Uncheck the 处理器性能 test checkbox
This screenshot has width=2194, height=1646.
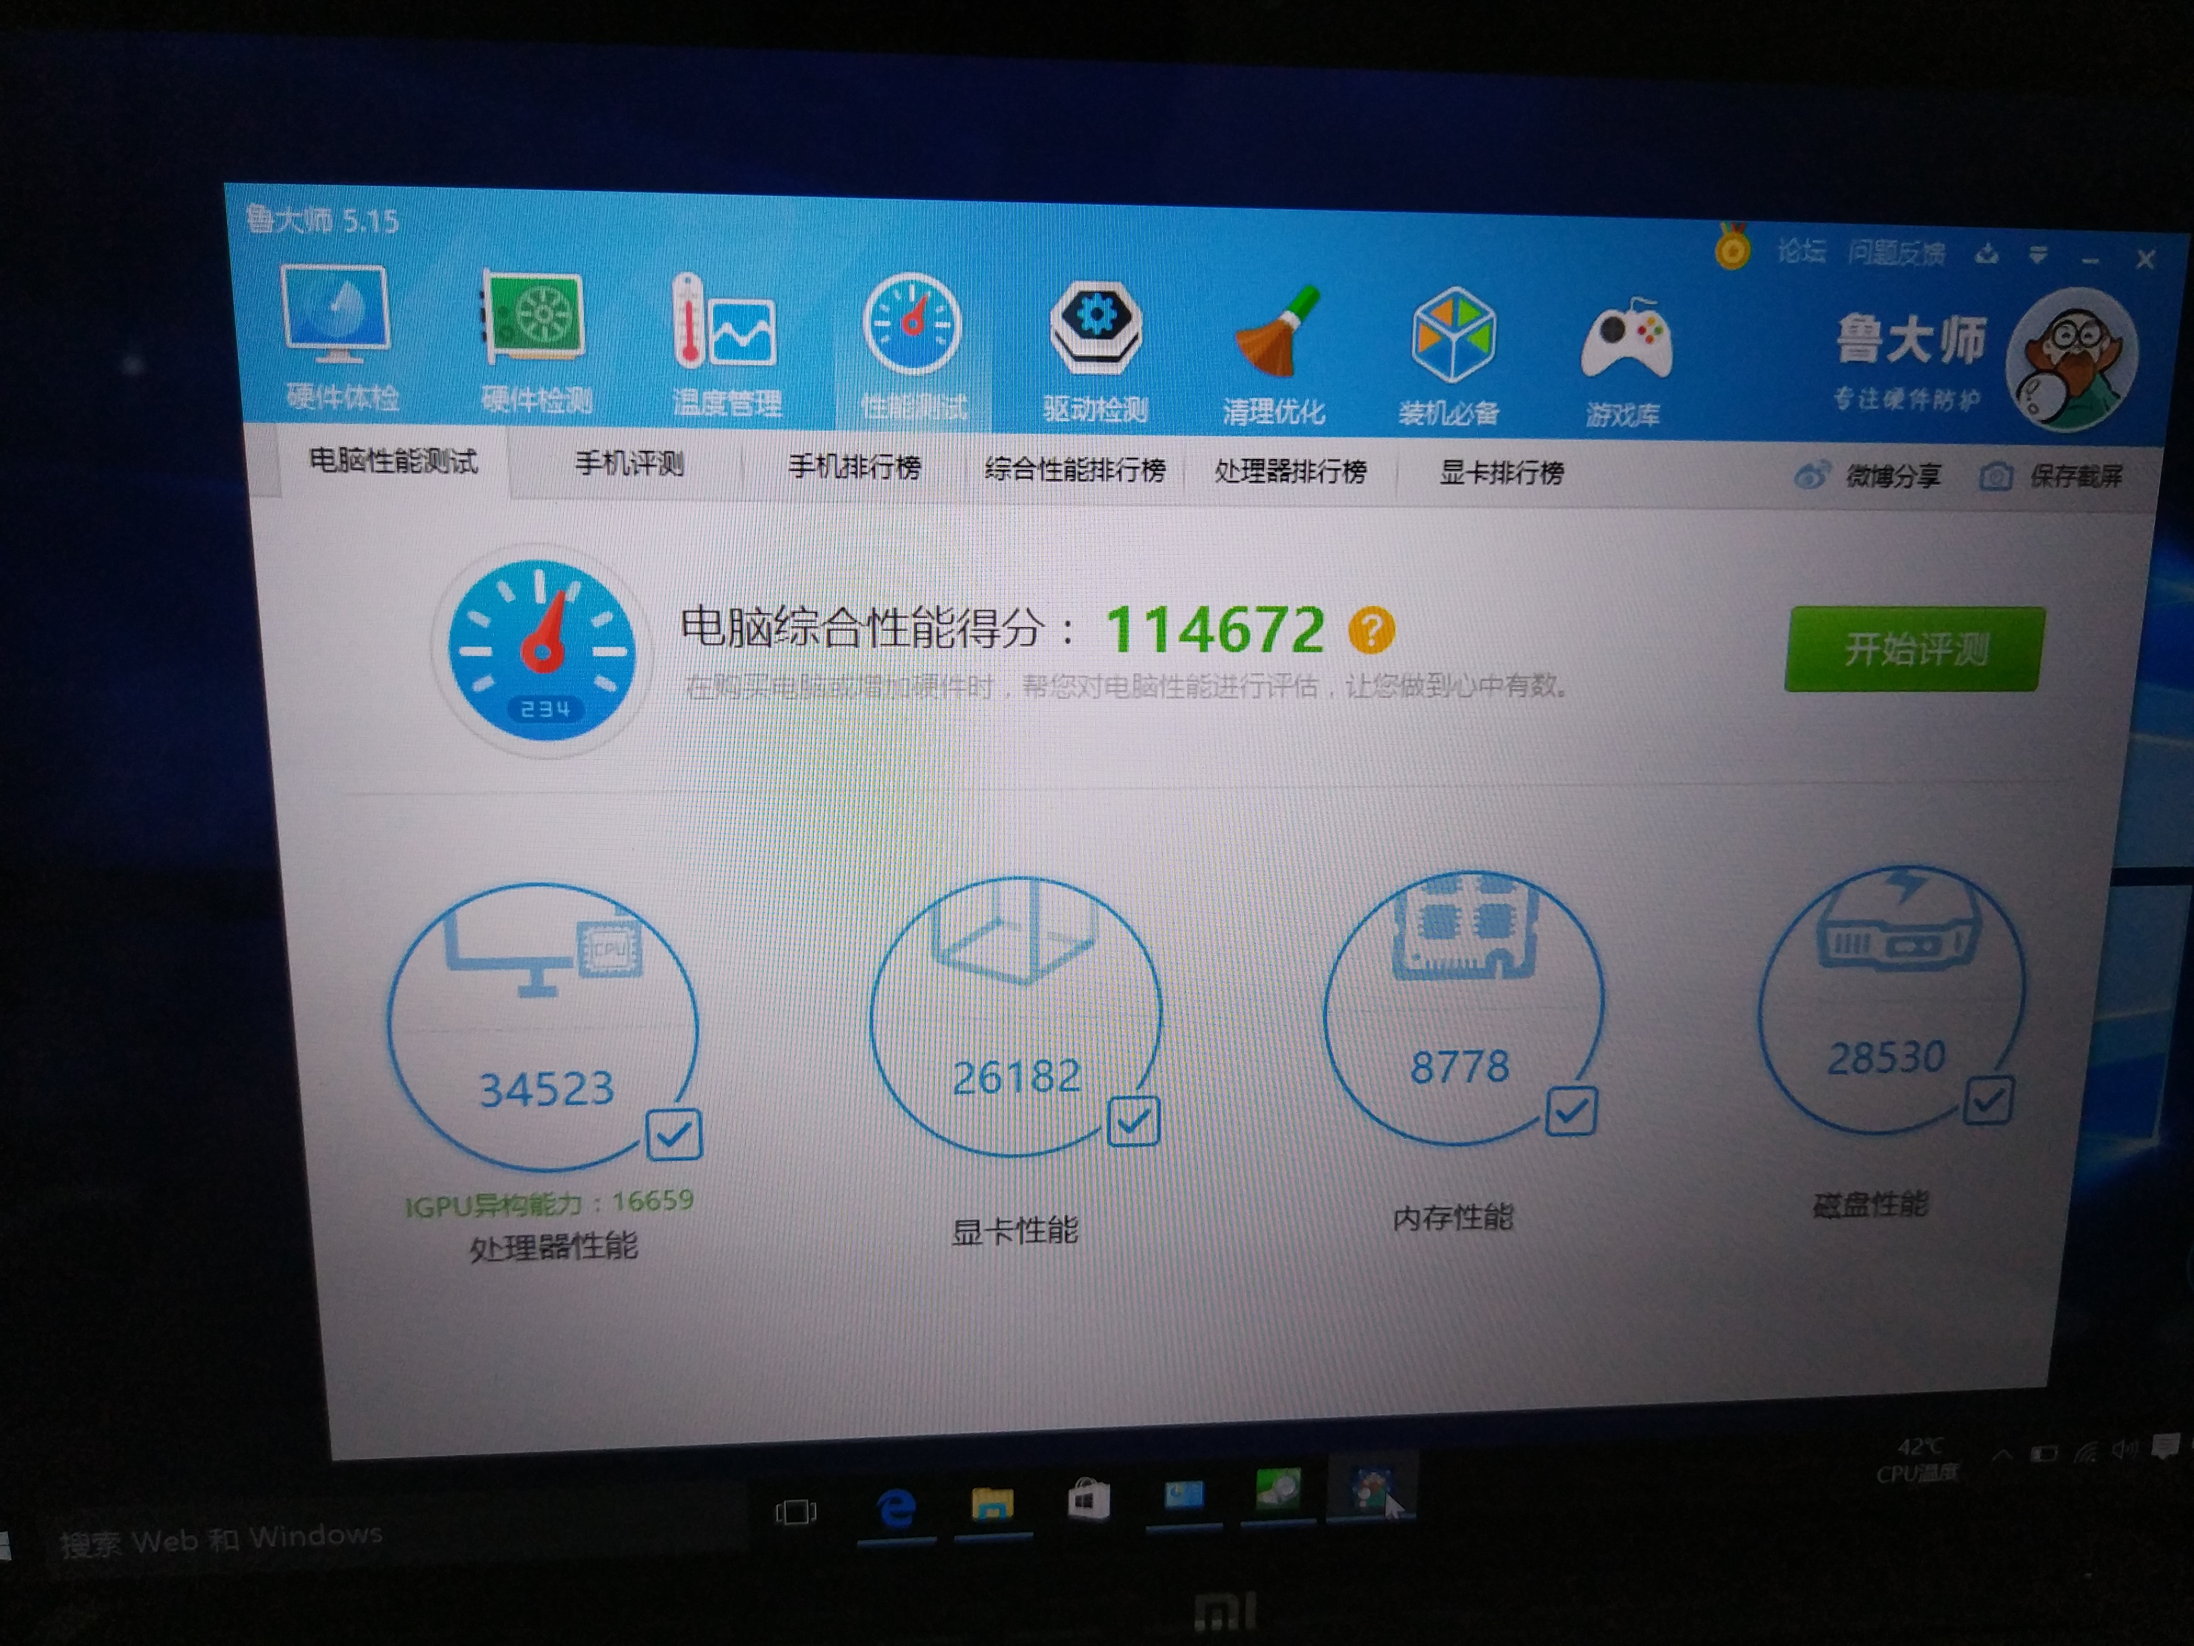674,1134
